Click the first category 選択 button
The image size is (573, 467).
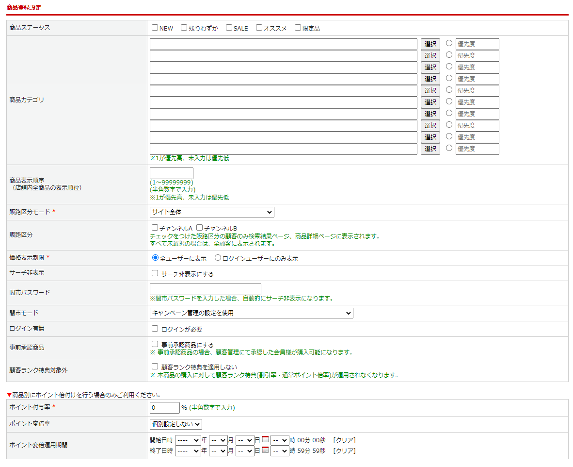pyautogui.click(x=430, y=44)
